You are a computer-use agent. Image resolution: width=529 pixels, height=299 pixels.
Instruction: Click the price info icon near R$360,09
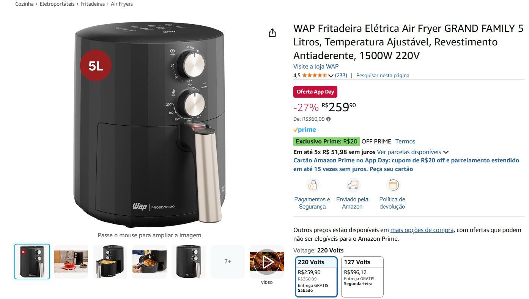328,119
